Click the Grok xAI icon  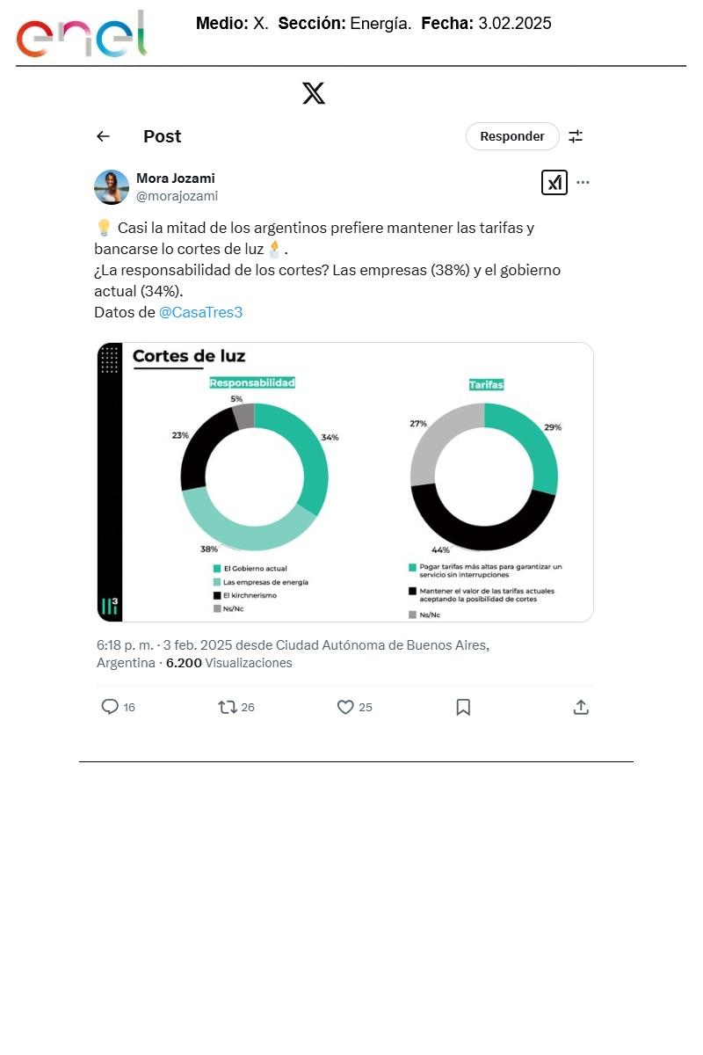(x=554, y=183)
